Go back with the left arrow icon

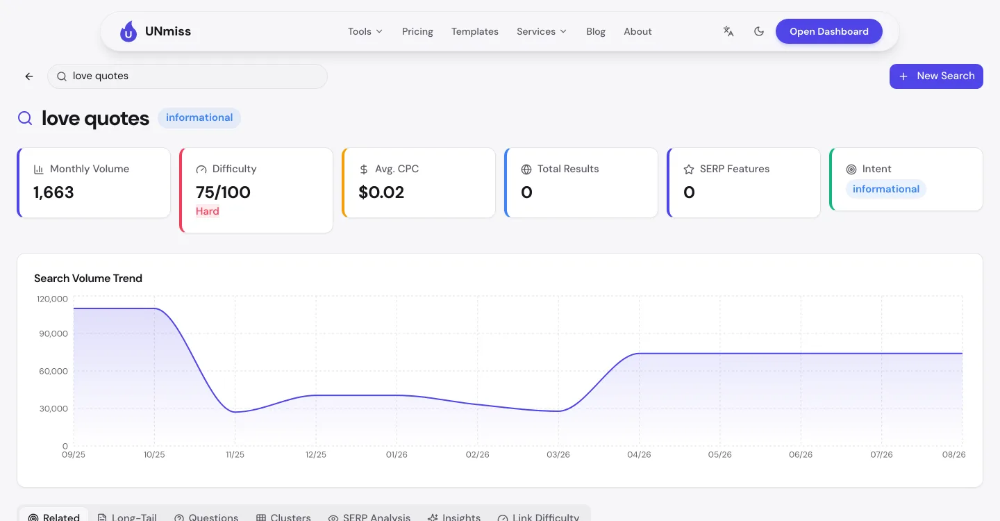[29, 76]
